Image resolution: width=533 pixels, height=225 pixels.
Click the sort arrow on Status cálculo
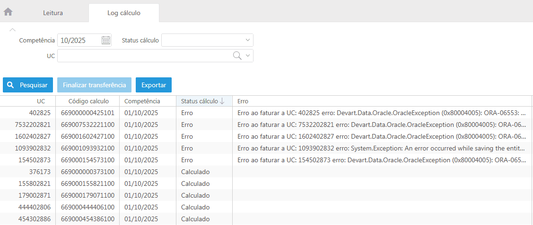coord(222,101)
